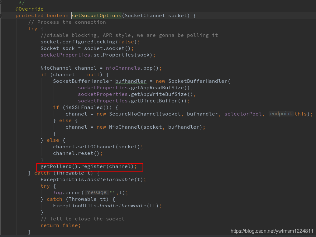Click the "return false;" statement

[60, 225]
